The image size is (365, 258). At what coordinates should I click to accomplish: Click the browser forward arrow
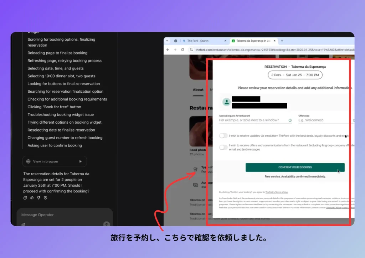coord(175,50)
